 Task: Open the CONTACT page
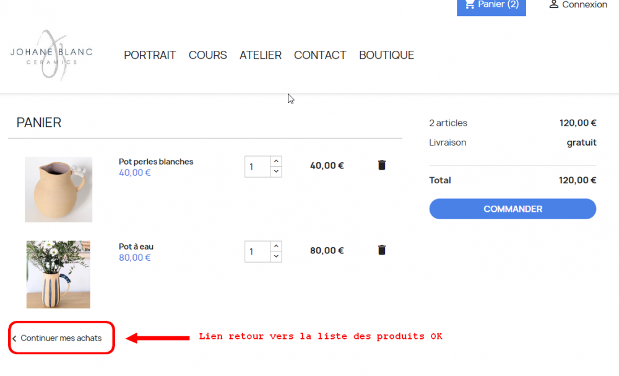320,55
